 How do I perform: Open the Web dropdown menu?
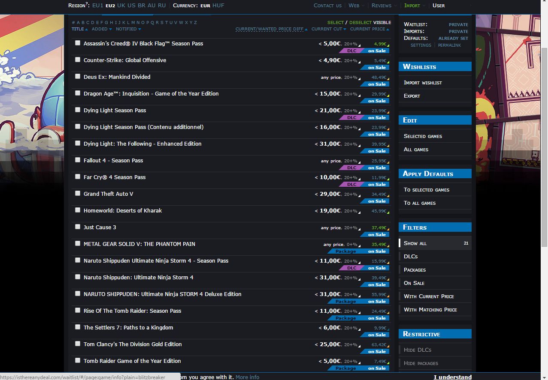point(356,6)
